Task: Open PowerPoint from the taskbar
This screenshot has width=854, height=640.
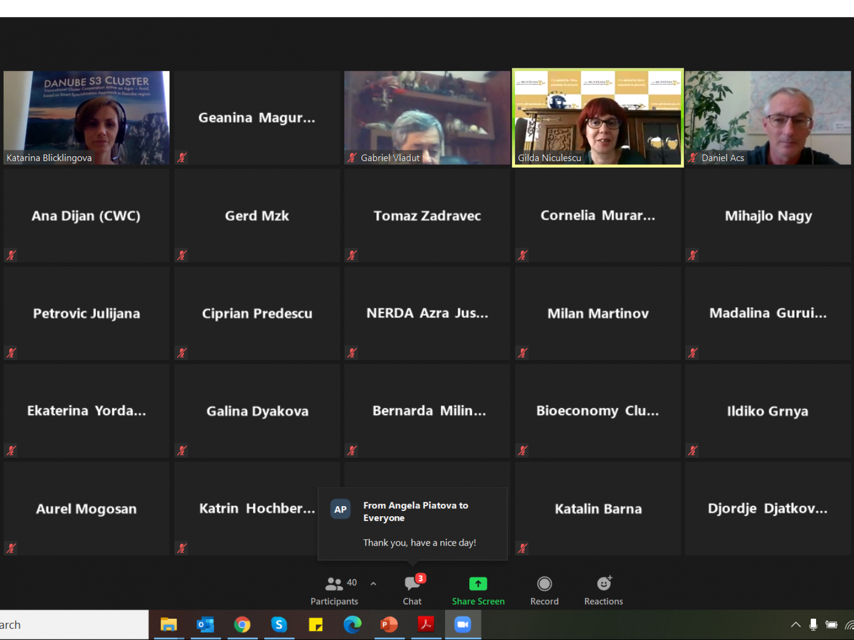Action: pyautogui.click(x=389, y=625)
